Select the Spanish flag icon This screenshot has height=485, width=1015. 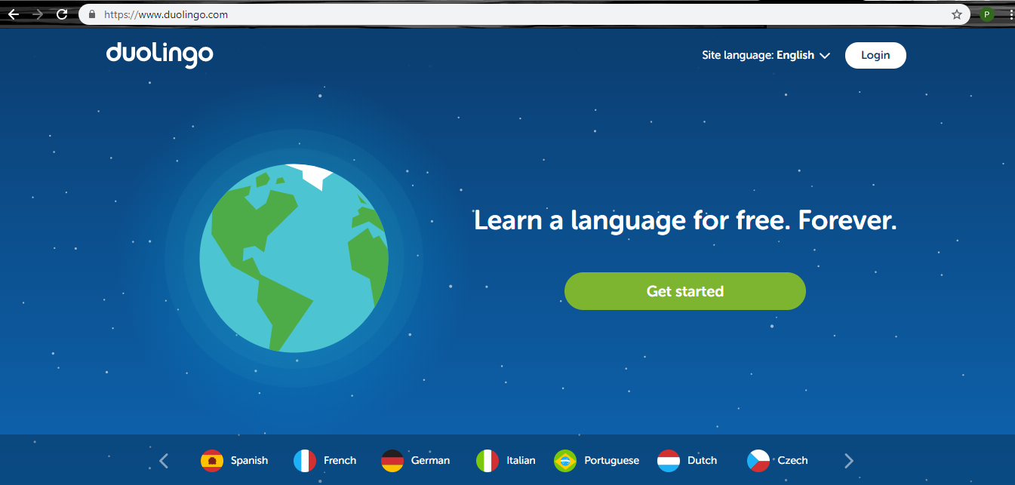click(x=212, y=460)
